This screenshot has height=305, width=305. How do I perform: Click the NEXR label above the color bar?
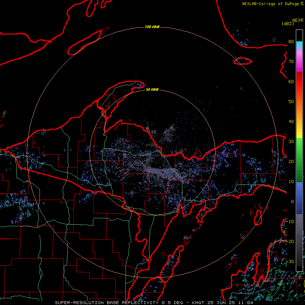pos(298,20)
